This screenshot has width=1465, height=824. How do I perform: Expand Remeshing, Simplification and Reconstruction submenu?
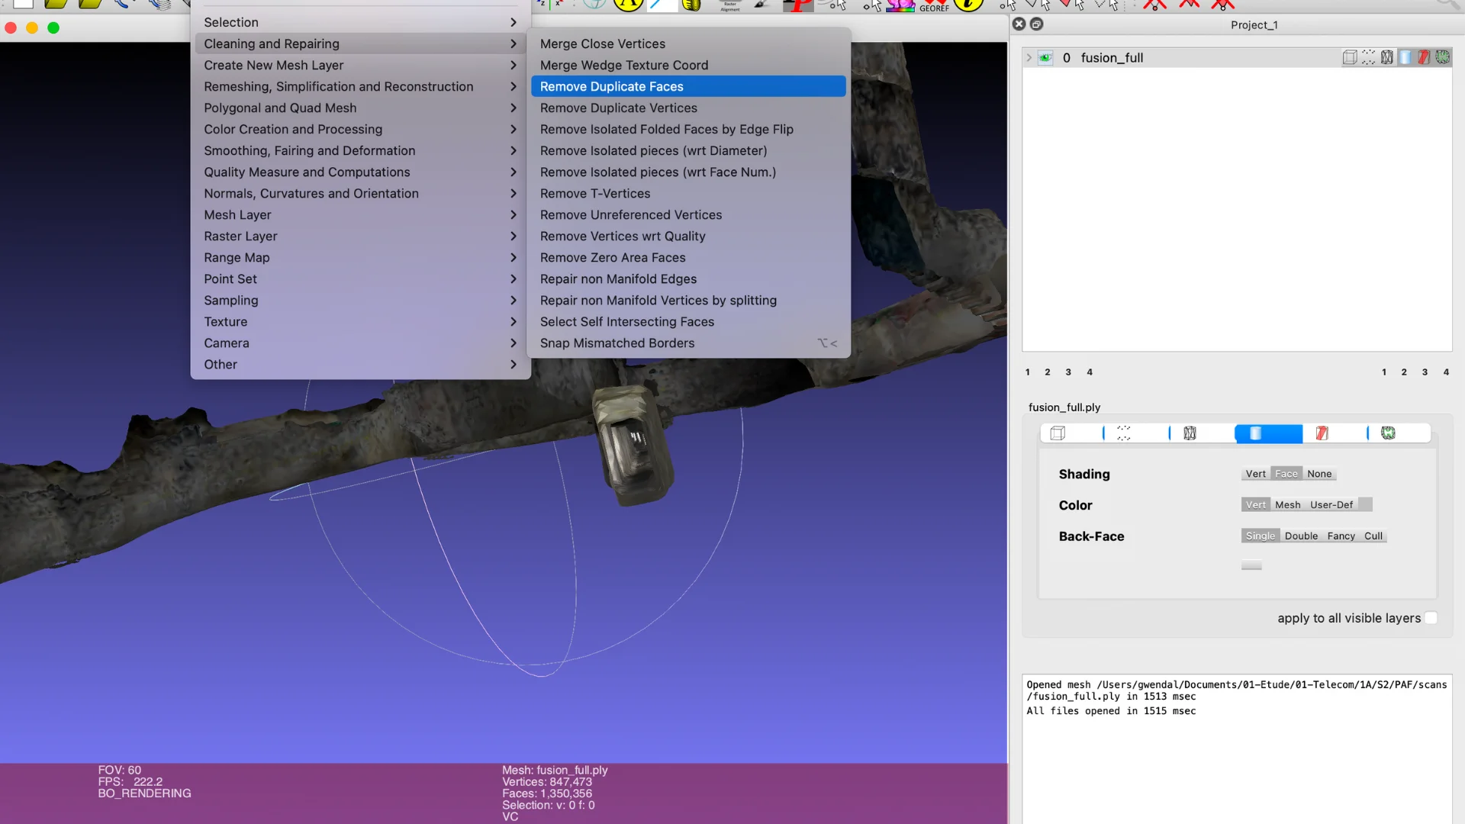pos(360,86)
